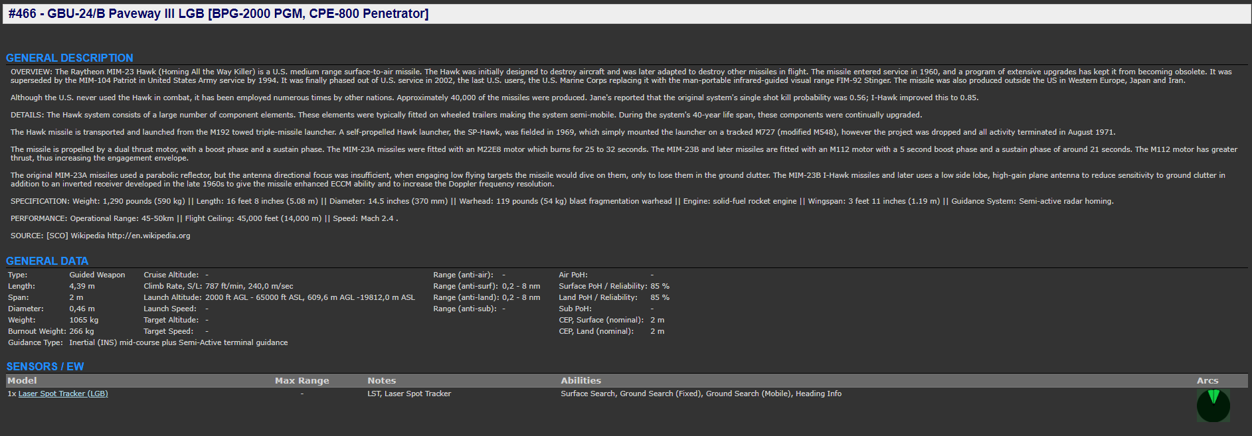
Task: Open the Laser Spot Tracker (LGB) link
Action: 63,394
